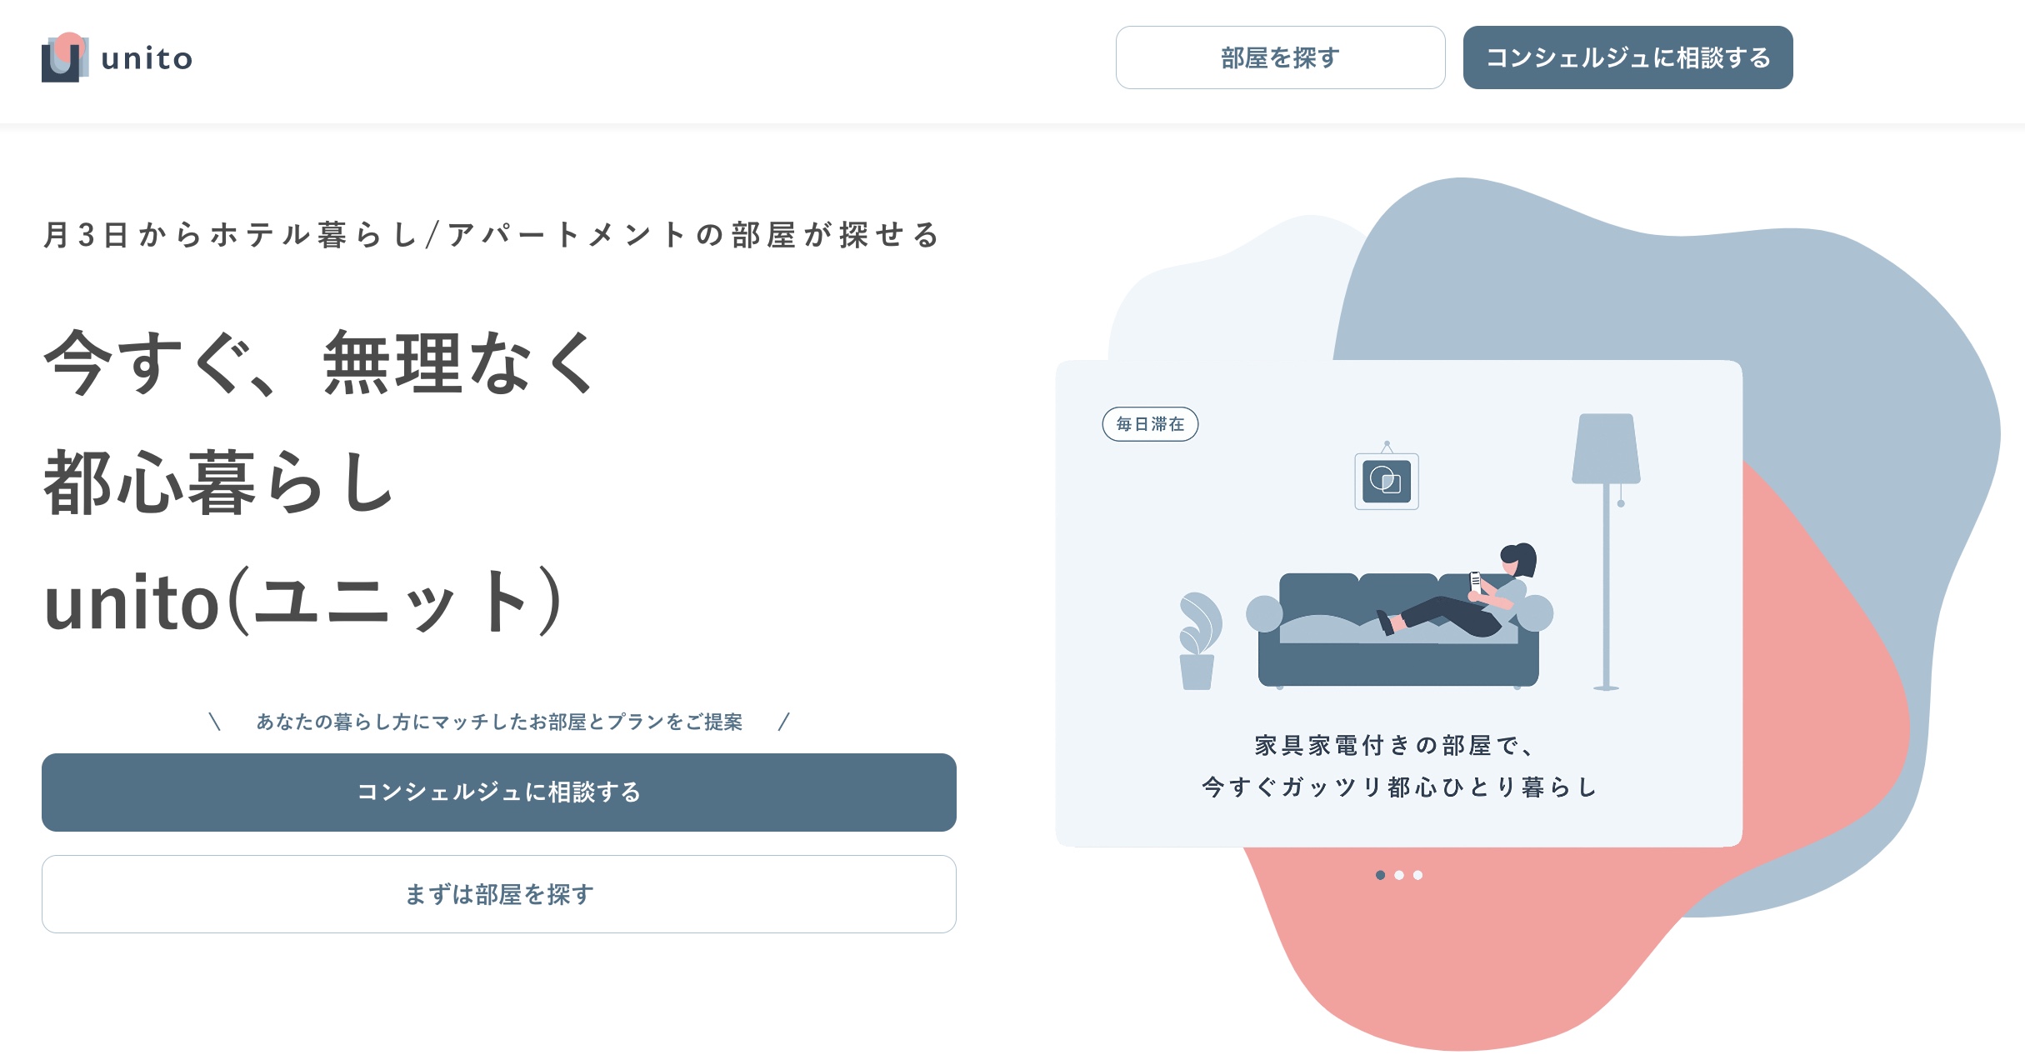Click the large コンシェルジュに相談する hero button
2025x1060 pixels.
pyautogui.click(x=498, y=792)
